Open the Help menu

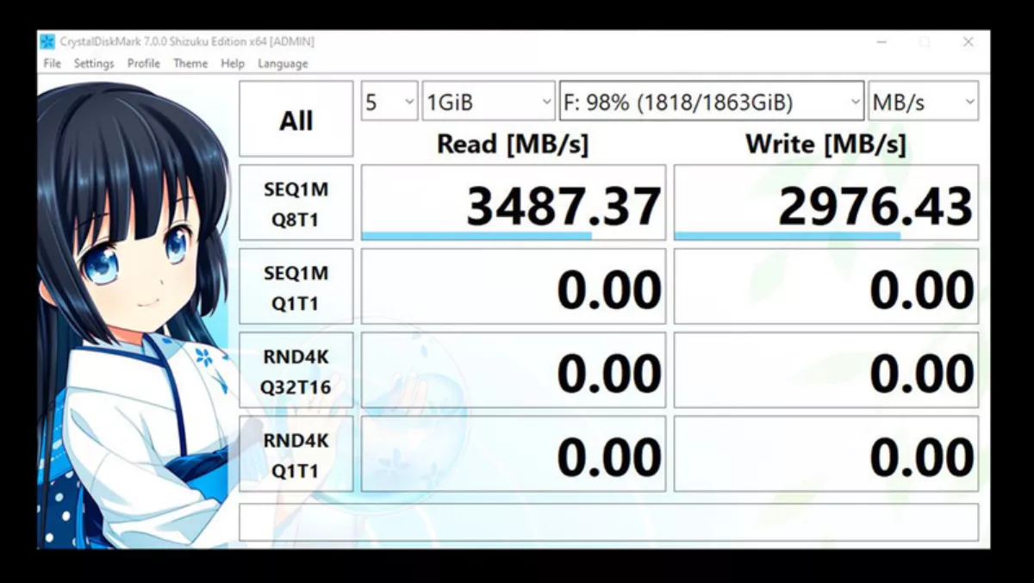coord(233,64)
